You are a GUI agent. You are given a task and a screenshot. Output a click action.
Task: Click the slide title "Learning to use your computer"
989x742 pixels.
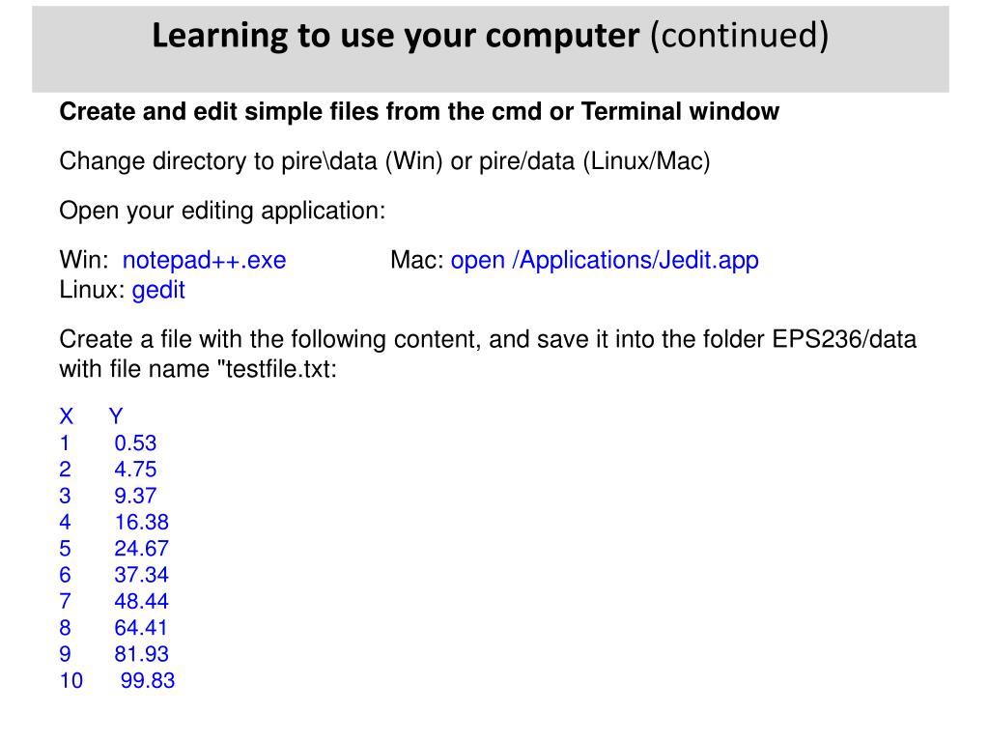tap(396, 36)
